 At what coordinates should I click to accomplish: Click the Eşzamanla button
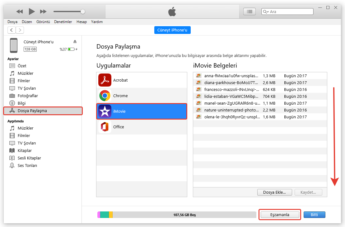coord(280,215)
